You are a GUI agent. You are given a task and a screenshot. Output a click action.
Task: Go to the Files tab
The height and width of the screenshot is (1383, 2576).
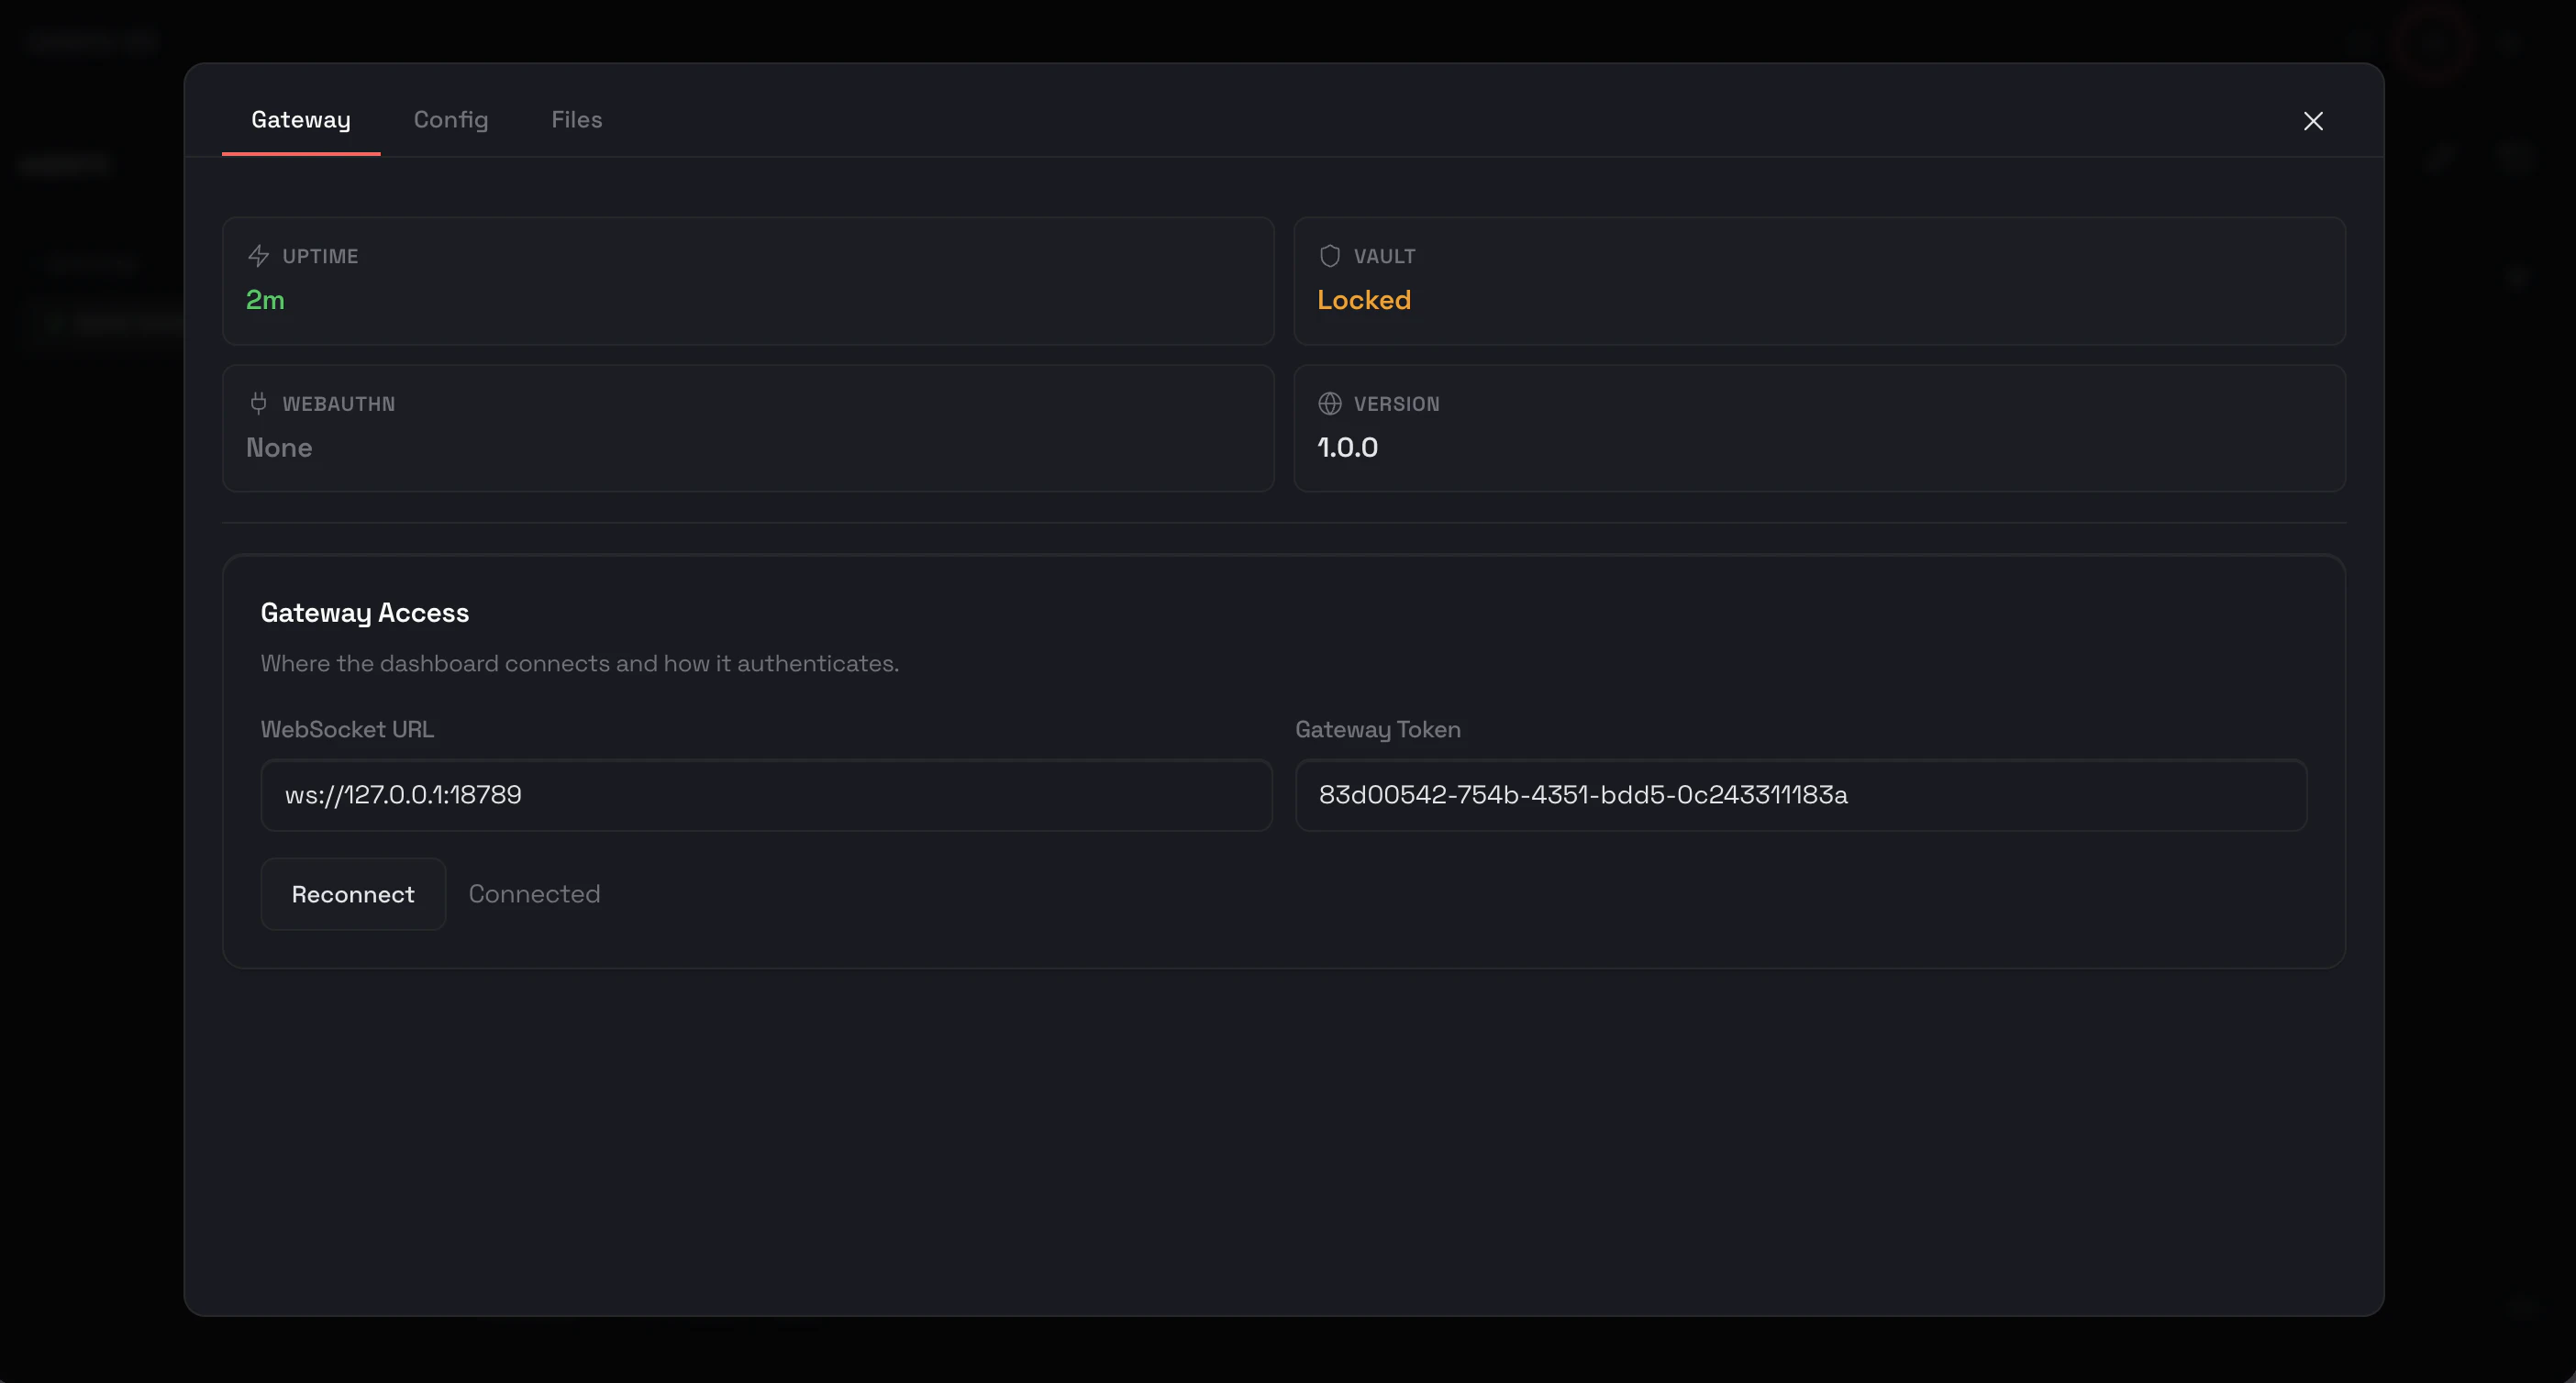coord(576,120)
